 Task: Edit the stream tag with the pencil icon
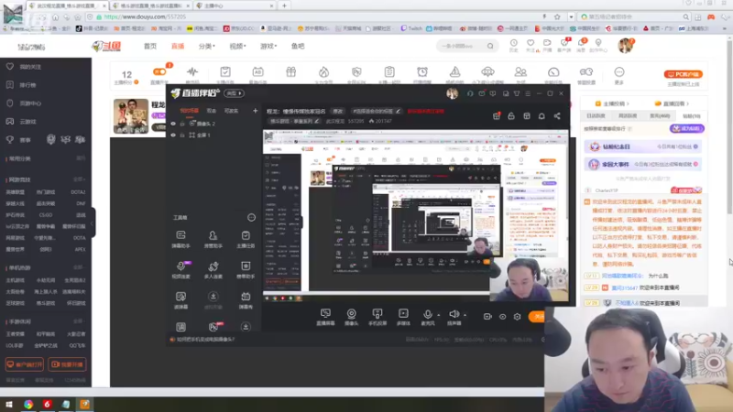(x=398, y=111)
